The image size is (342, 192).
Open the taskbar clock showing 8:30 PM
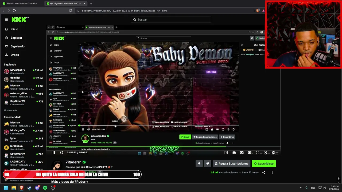click(x=334, y=188)
